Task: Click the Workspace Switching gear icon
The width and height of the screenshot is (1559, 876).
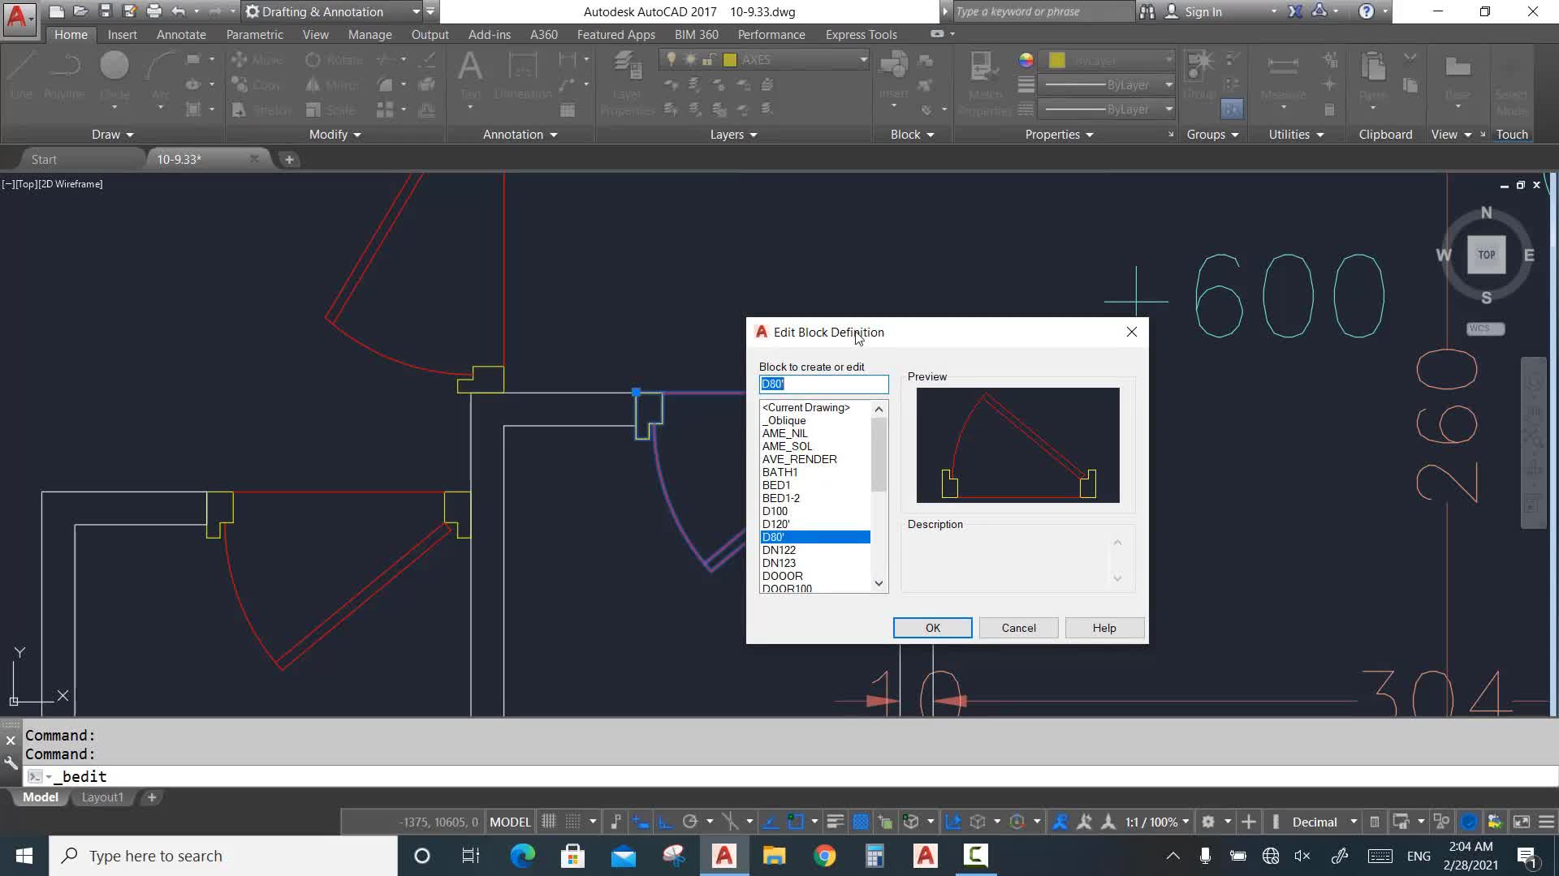Action: pyautogui.click(x=1208, y=822)
